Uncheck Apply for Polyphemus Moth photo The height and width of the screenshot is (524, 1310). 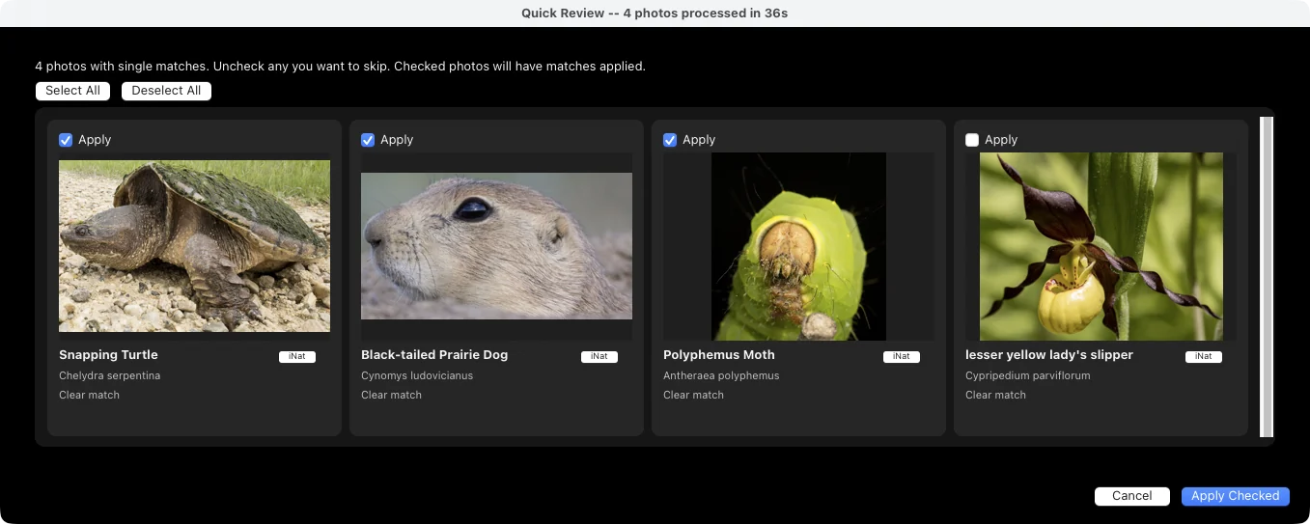670,140
